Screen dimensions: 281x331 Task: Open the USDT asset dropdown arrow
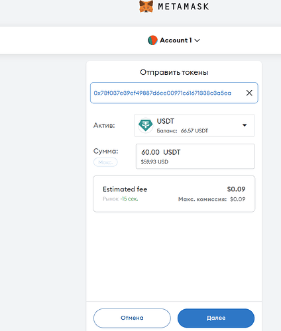[245, 125]
